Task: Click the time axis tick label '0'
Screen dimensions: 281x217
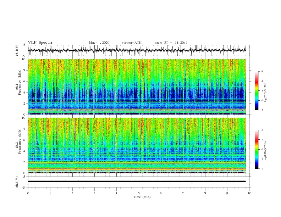Action: tap(28, 193)
